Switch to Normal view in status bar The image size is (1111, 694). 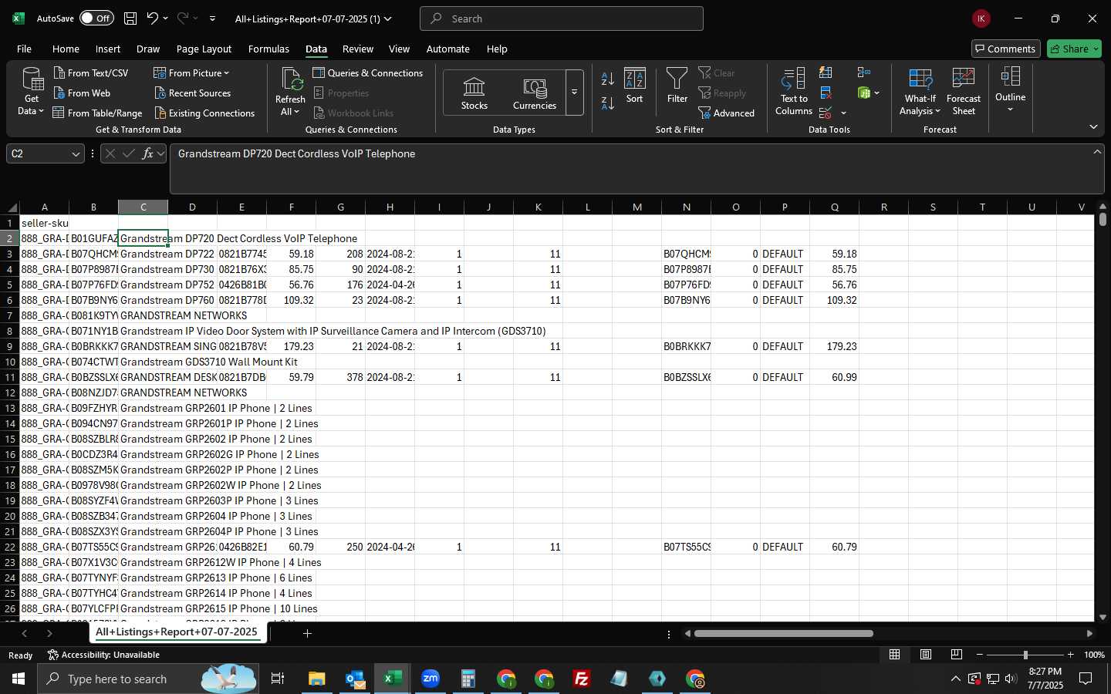click(894, 655)
